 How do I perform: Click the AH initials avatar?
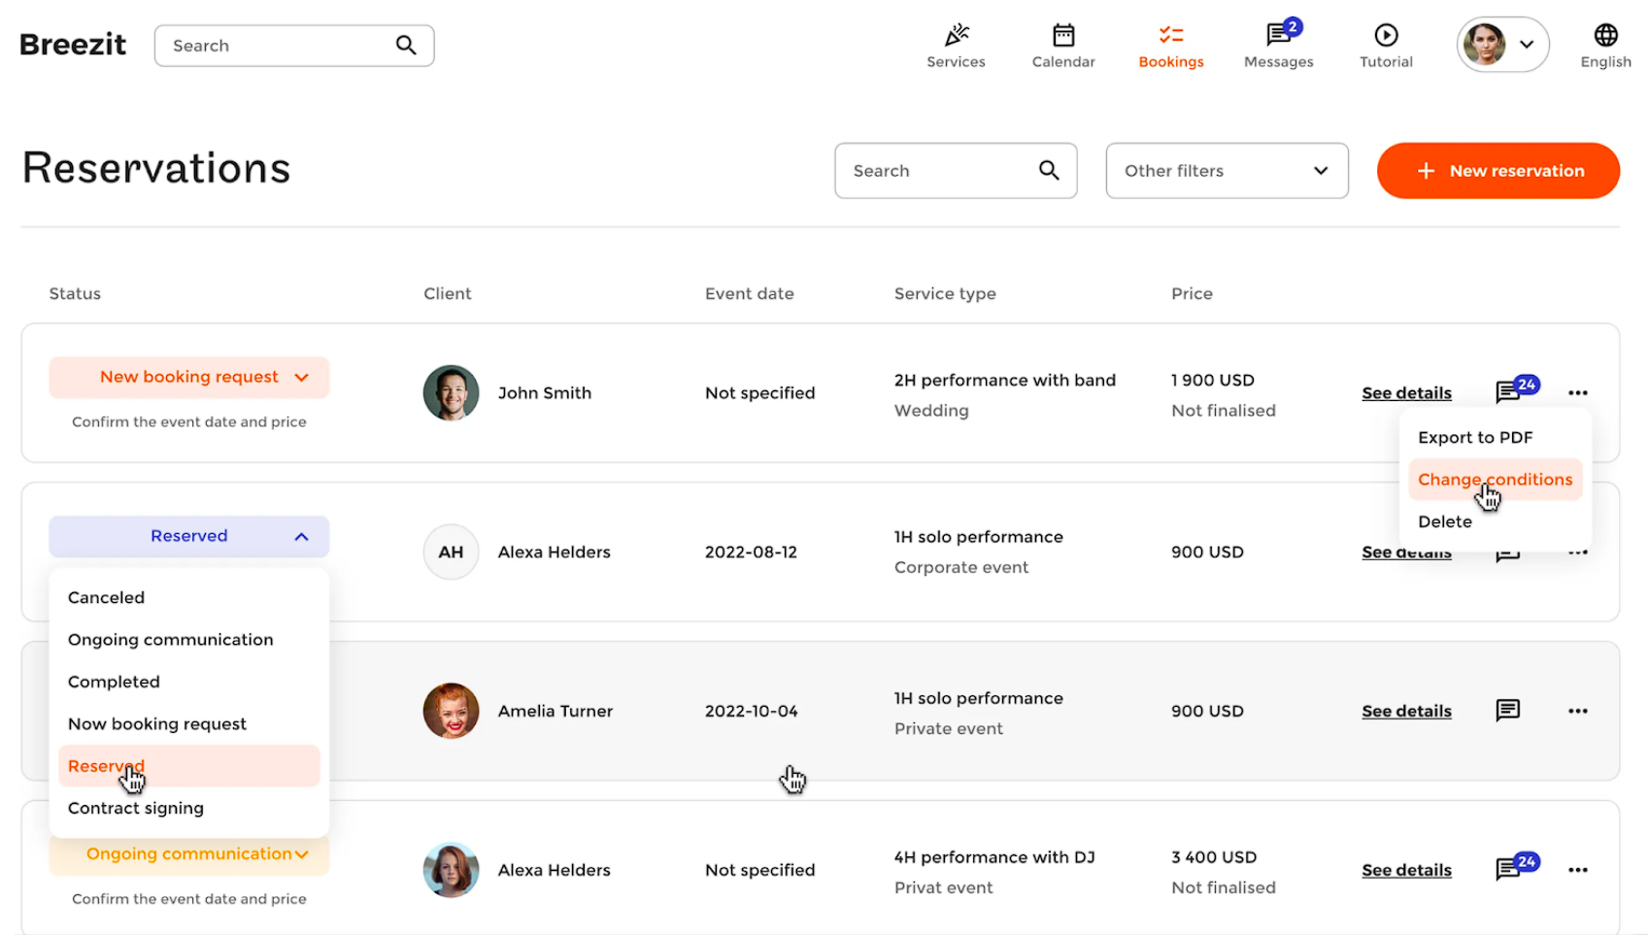click(452, 552)
